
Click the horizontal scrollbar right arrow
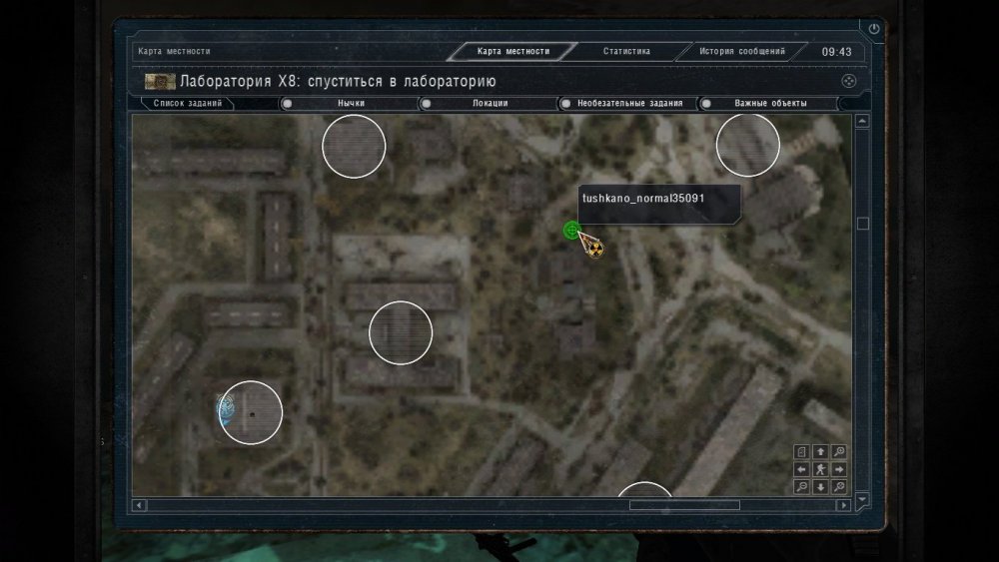tap(843, 505)
